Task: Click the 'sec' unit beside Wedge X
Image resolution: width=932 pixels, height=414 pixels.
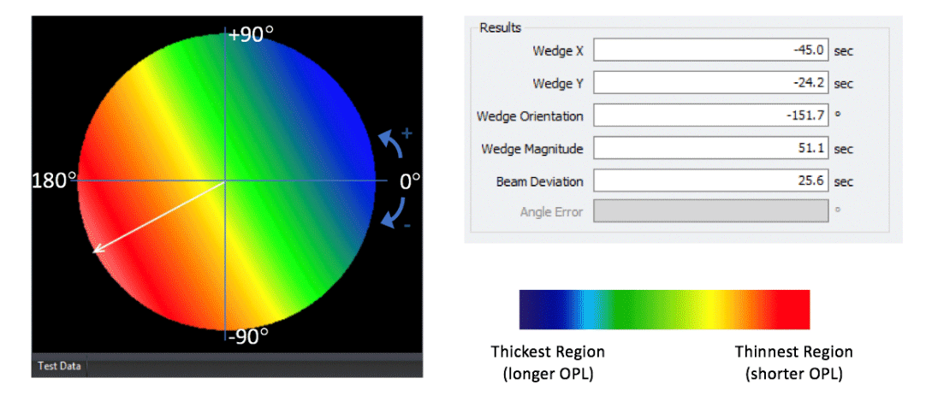Action: 844,51
